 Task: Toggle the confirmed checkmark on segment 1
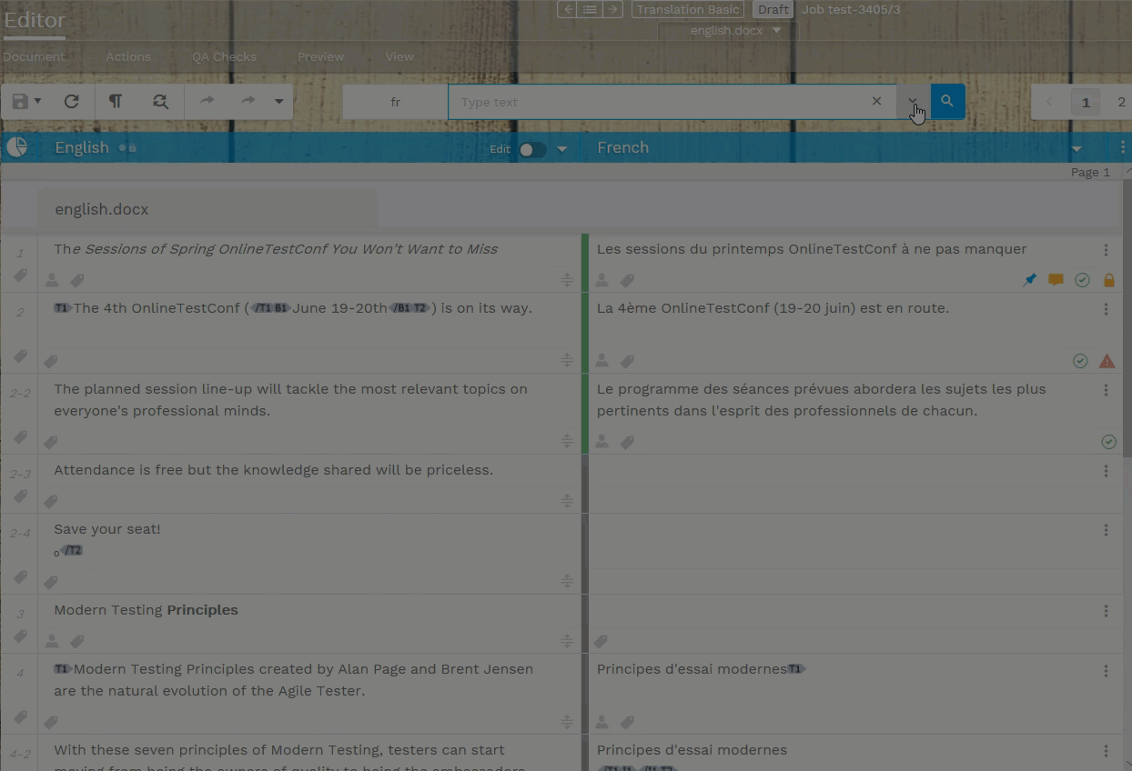(x=1082, y=280)
